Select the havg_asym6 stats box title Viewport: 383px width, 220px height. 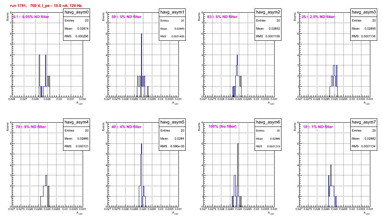(x=268, y=122)
